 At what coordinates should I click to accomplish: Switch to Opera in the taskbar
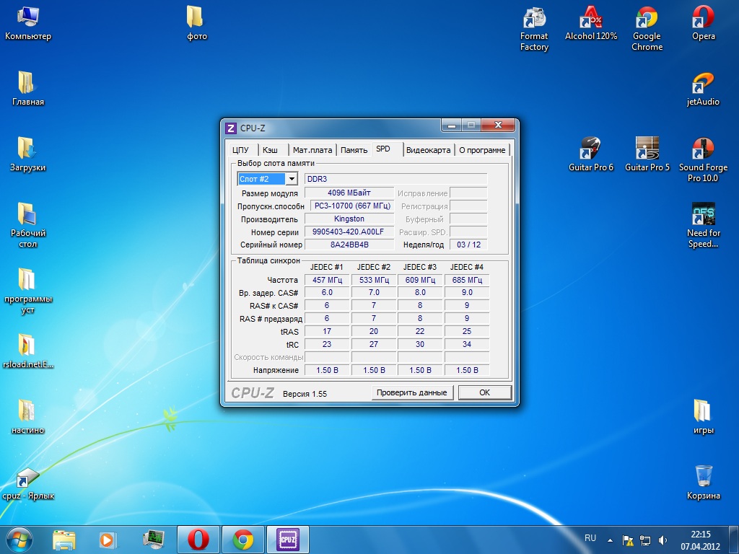[x=198, y=540]
